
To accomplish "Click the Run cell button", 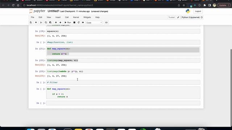I will [68, 22].
